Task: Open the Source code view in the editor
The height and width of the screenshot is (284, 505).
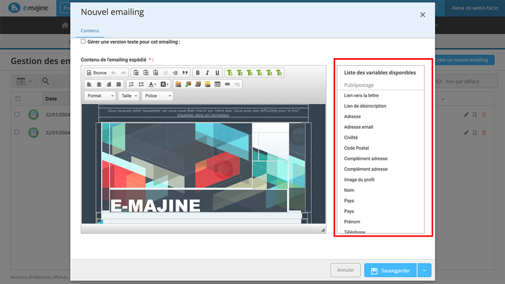Action: [x=97, y=73]
